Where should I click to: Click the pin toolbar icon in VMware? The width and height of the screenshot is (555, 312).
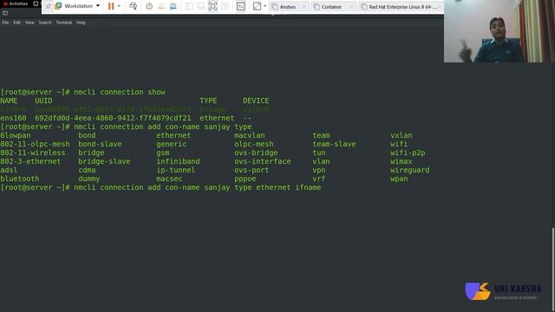(x=49, y=6)
